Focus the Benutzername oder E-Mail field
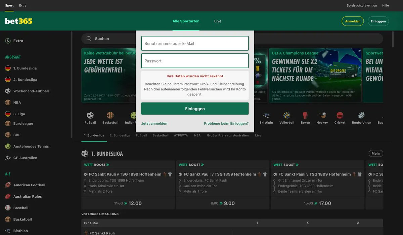 click(x=195, y=43)
